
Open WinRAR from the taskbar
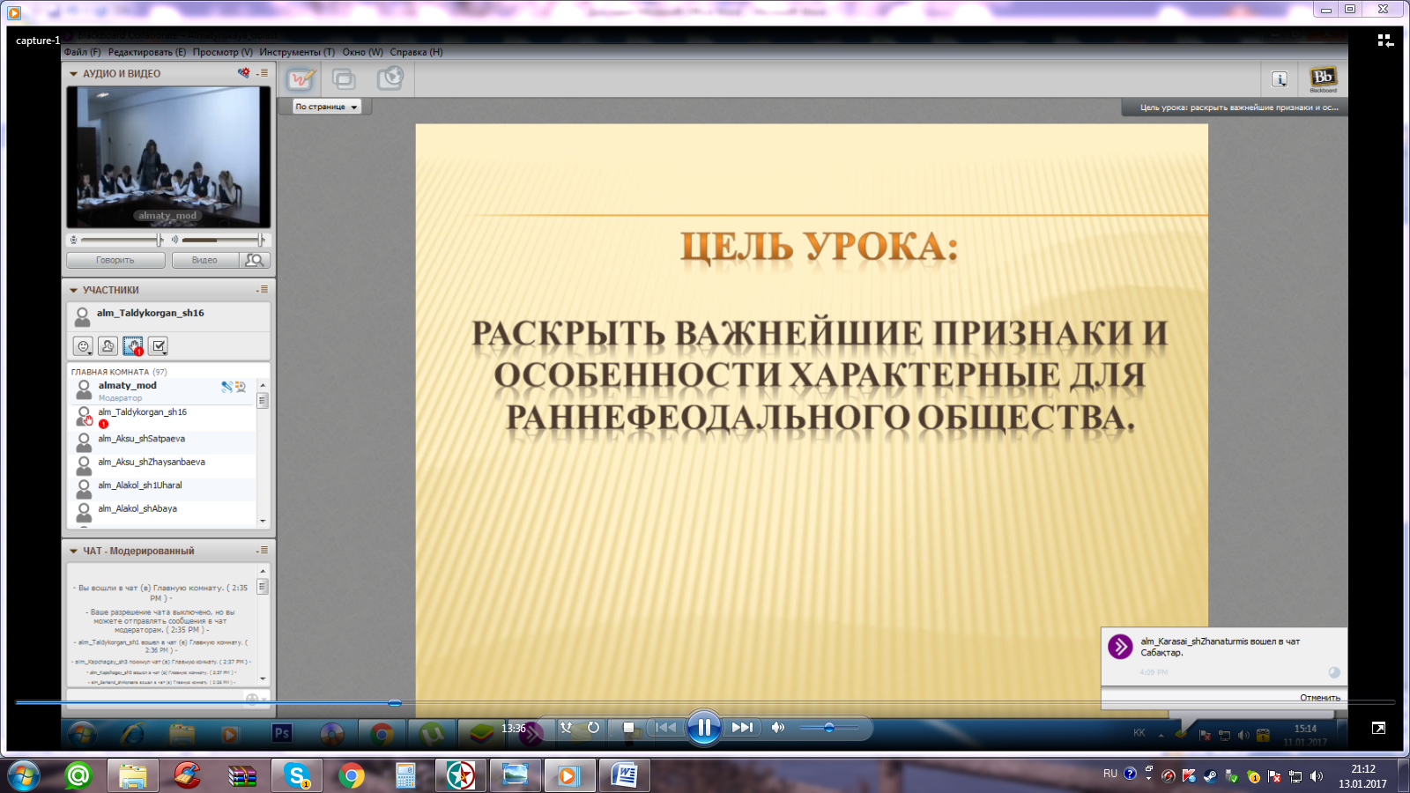242,775
